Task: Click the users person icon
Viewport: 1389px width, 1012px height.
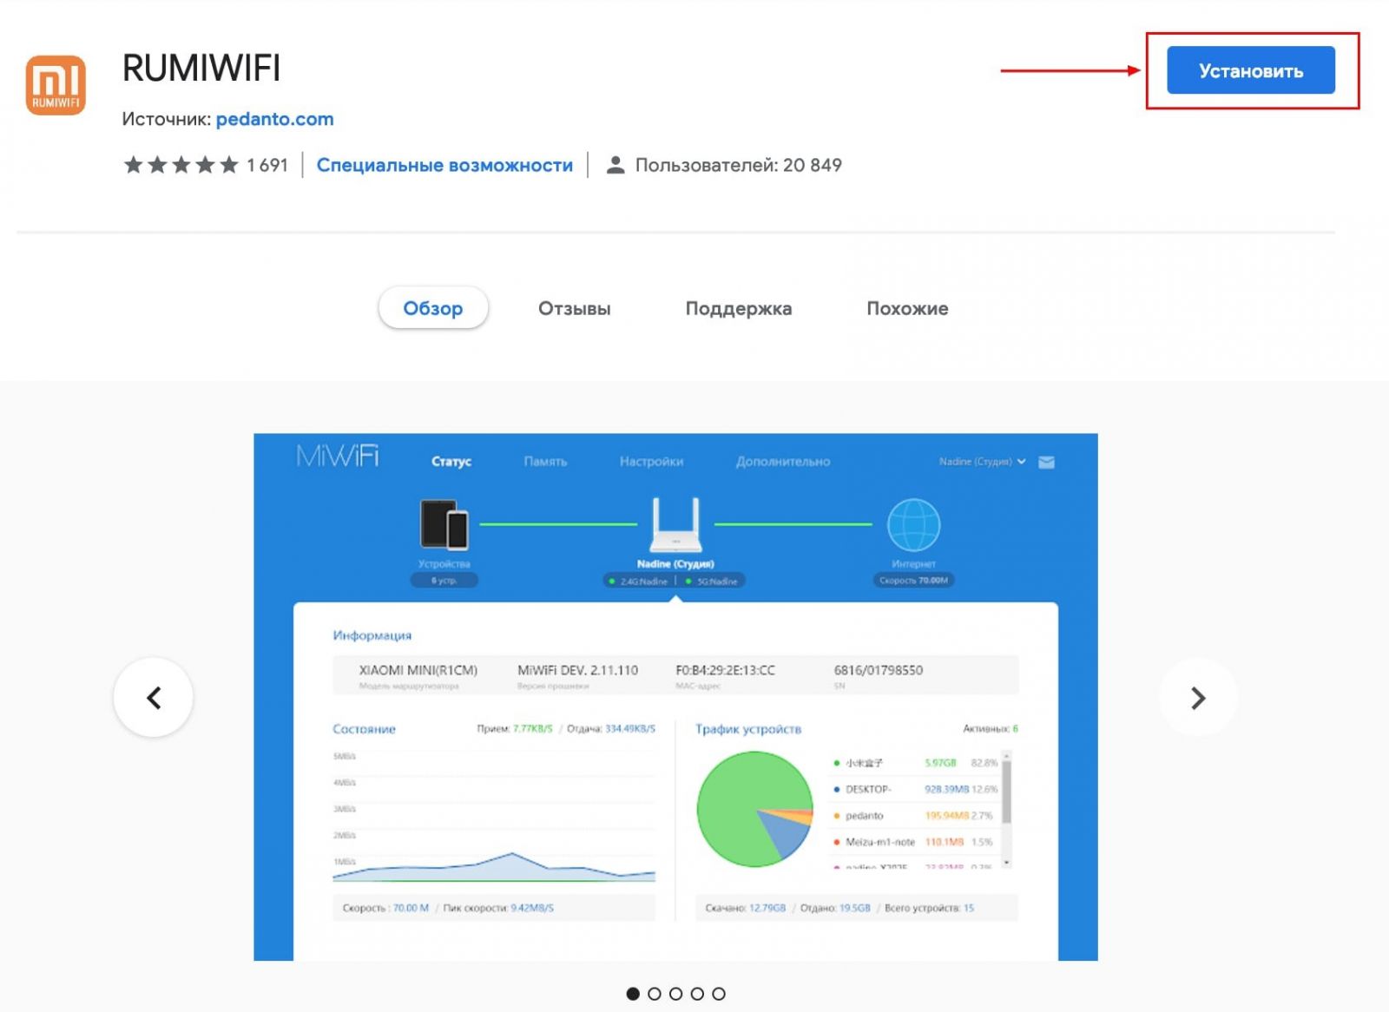Action: click(x=616, y=165)
